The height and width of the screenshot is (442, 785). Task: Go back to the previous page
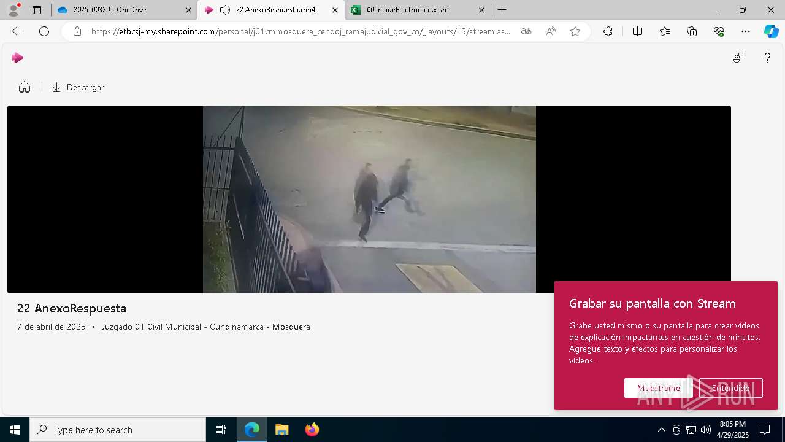(x=17, y=31)
